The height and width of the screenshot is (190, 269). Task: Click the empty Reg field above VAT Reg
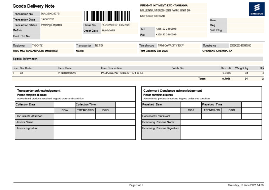pos(246,25)
